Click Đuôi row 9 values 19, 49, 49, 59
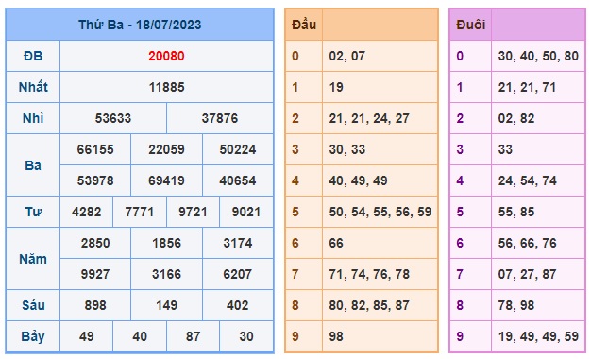Image resolution: width=591 pixels, height=359 pixels. tap(538, 336)
